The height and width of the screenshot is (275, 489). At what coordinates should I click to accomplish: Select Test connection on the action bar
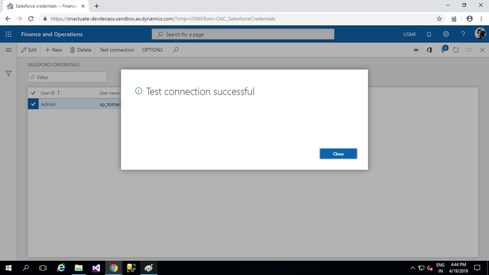pos(117,50)
